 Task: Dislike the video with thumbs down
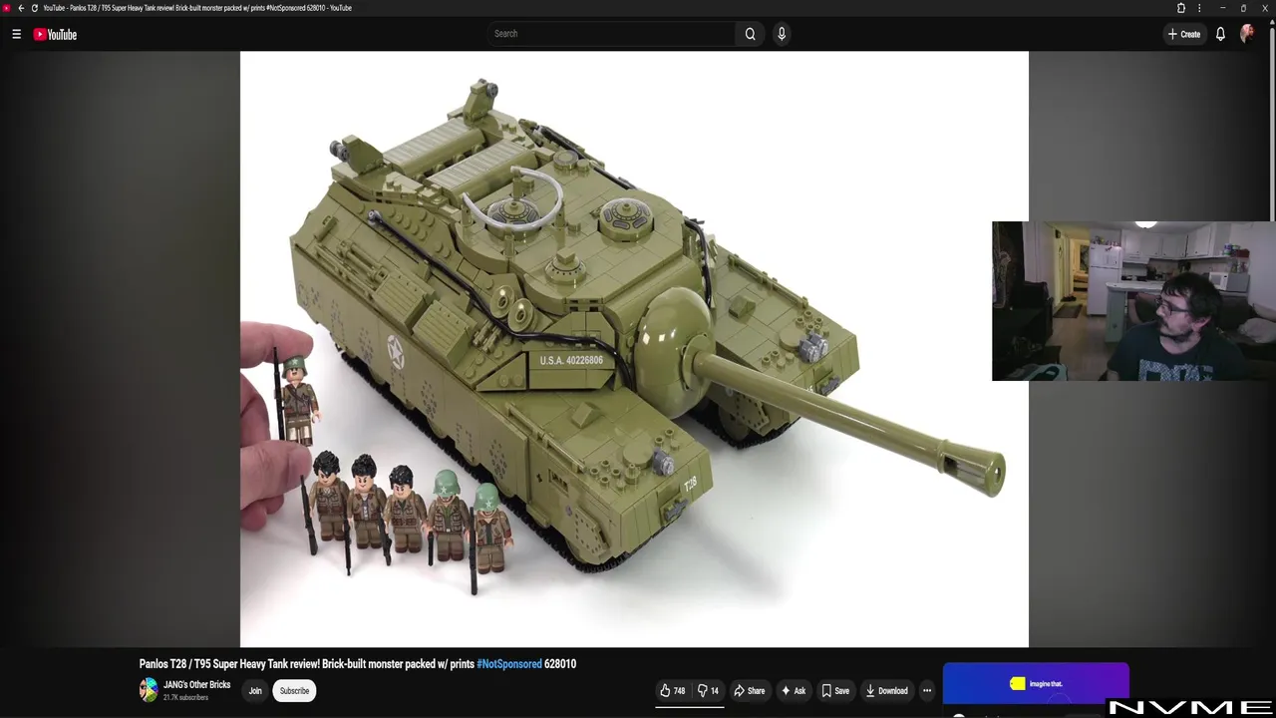click(x=708, y=690)
